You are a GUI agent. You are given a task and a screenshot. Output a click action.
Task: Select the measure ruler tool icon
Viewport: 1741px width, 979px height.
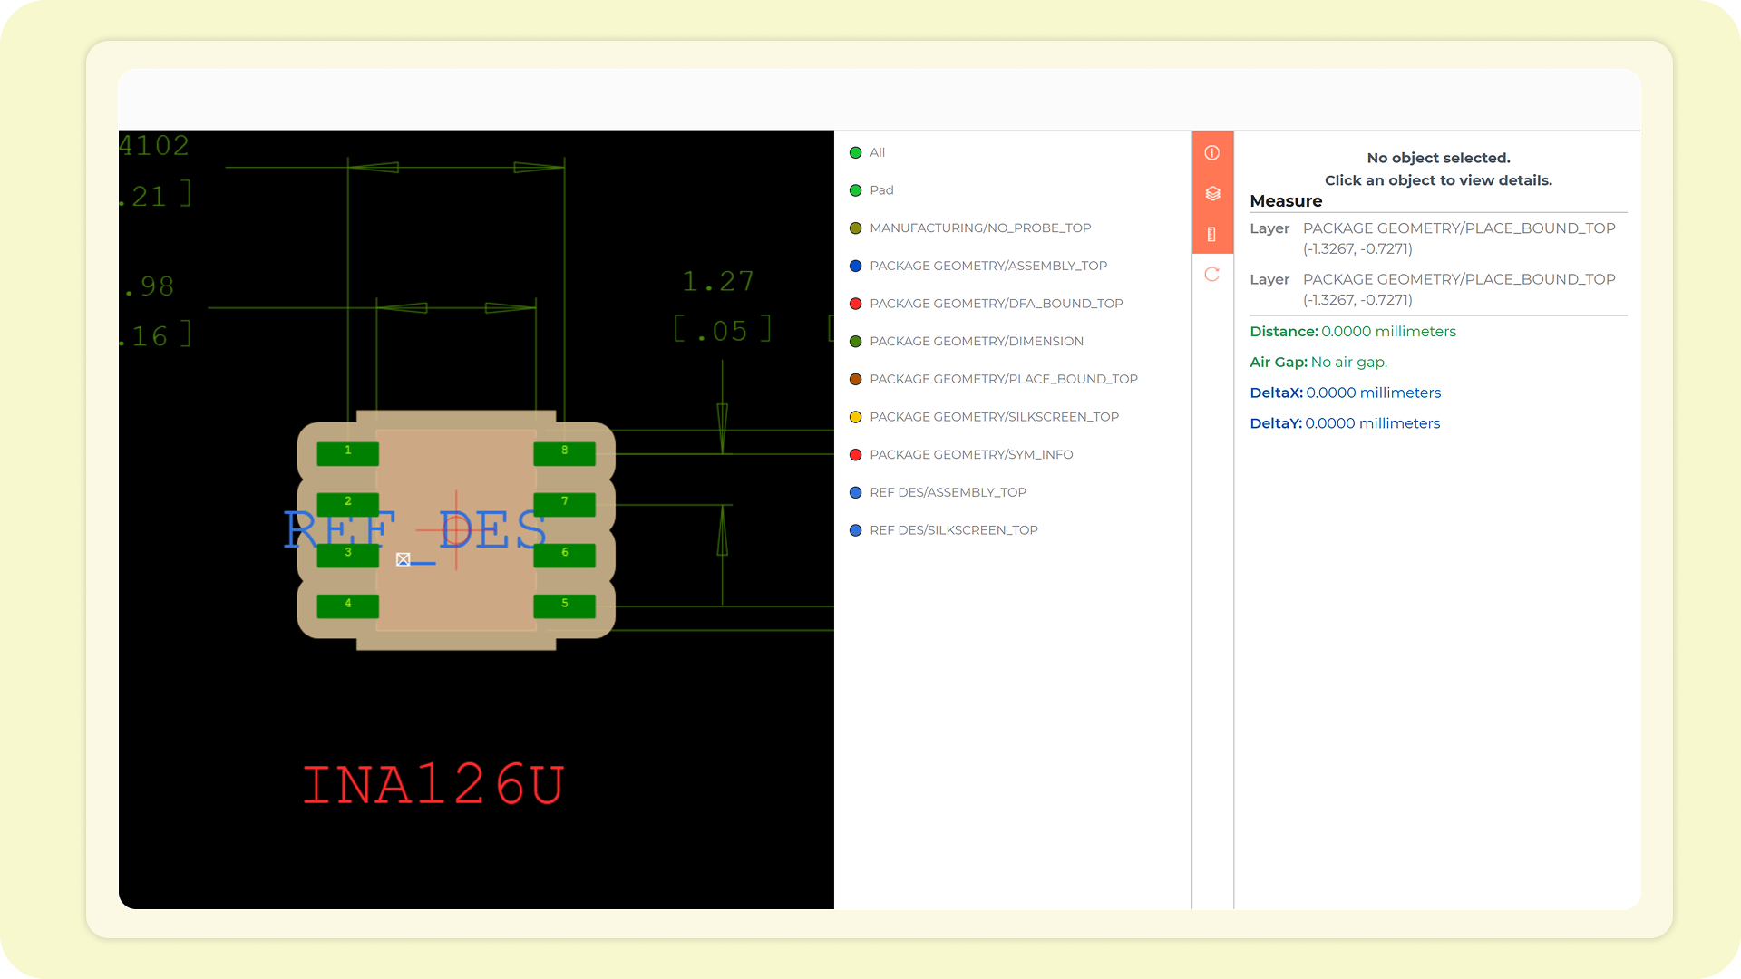pyautogui.click(x=1212, y=234)
